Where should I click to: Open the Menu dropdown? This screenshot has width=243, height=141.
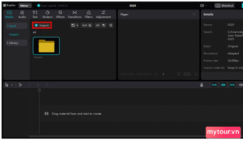(25, 6)
